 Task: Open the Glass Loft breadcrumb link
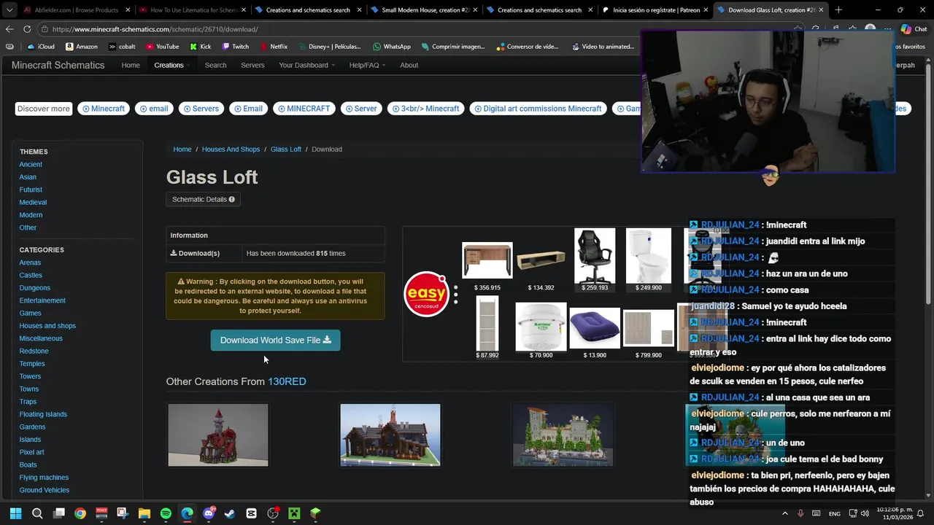[x=286, y=149]
